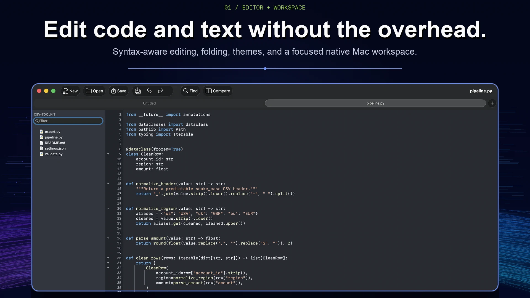The width and height of the screenshot is (530, 298).
Task: Select the pipeline.py tab
Action: pyautogui.click(x=375, y=103)
